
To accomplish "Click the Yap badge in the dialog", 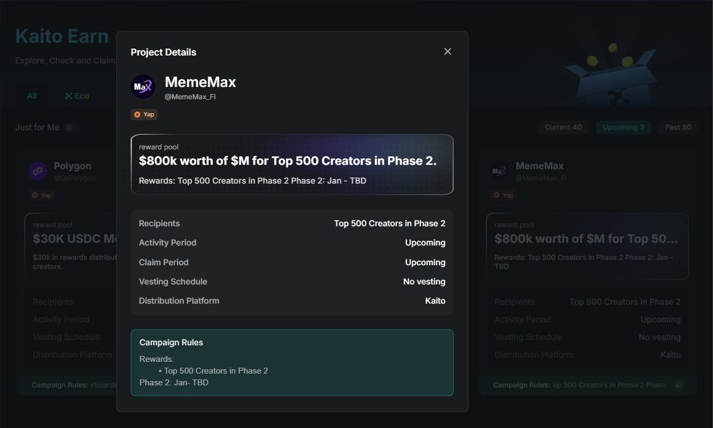I will point(144,115).
